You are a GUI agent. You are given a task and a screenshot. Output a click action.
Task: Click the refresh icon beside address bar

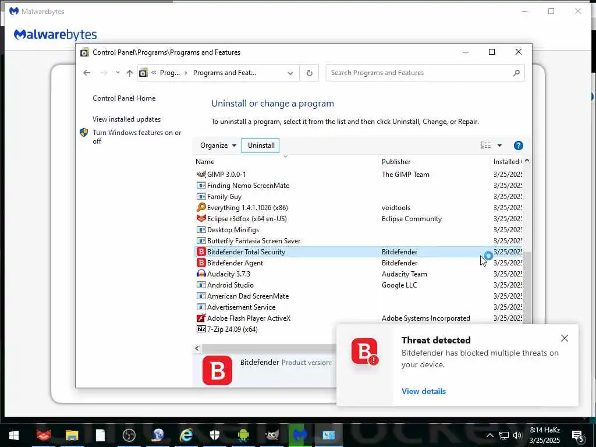click(310, 73)
